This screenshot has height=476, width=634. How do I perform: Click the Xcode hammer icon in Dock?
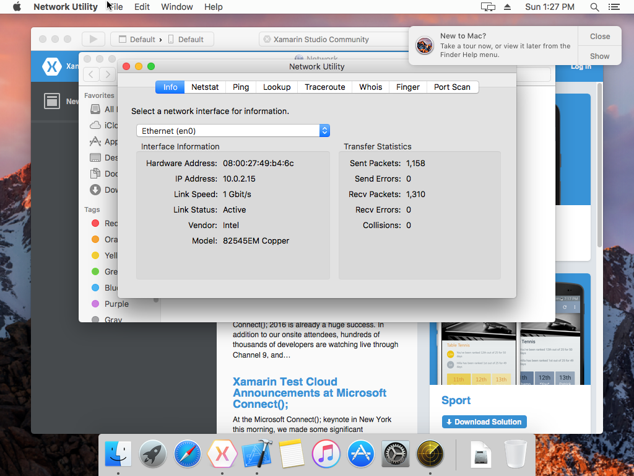(257, 454)
